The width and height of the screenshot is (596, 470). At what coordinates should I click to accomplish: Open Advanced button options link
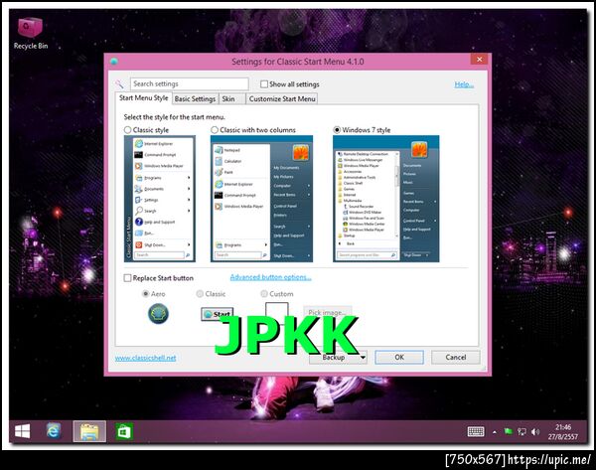(270, 277)
